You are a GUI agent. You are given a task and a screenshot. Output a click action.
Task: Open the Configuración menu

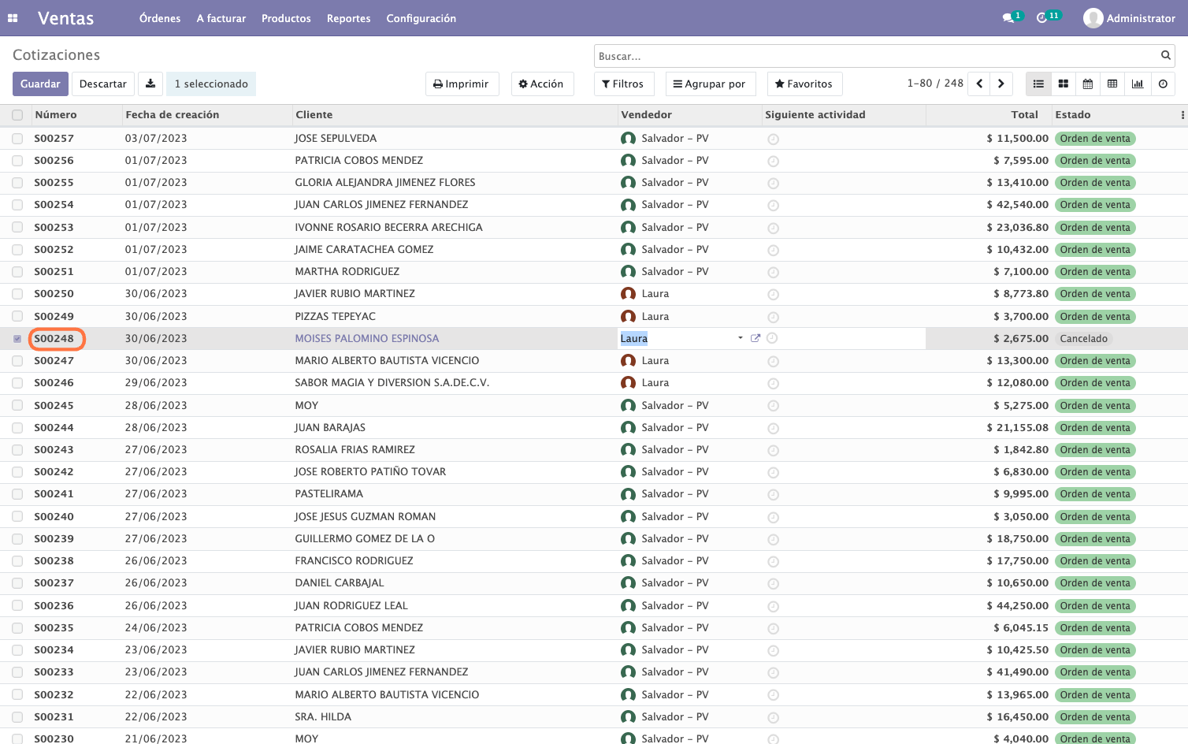point(421,18)
